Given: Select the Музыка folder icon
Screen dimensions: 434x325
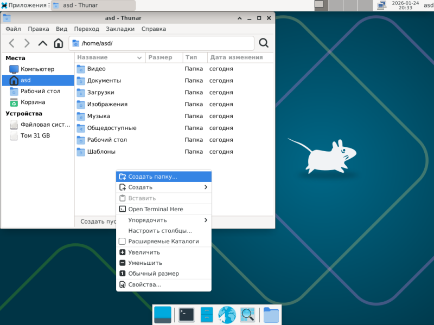Looking at the screenshot, I should coord(81,116).
